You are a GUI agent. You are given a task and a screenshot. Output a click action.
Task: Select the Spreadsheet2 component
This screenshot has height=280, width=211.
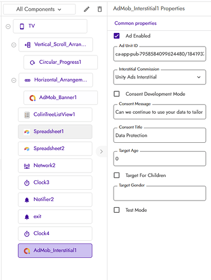55,148
